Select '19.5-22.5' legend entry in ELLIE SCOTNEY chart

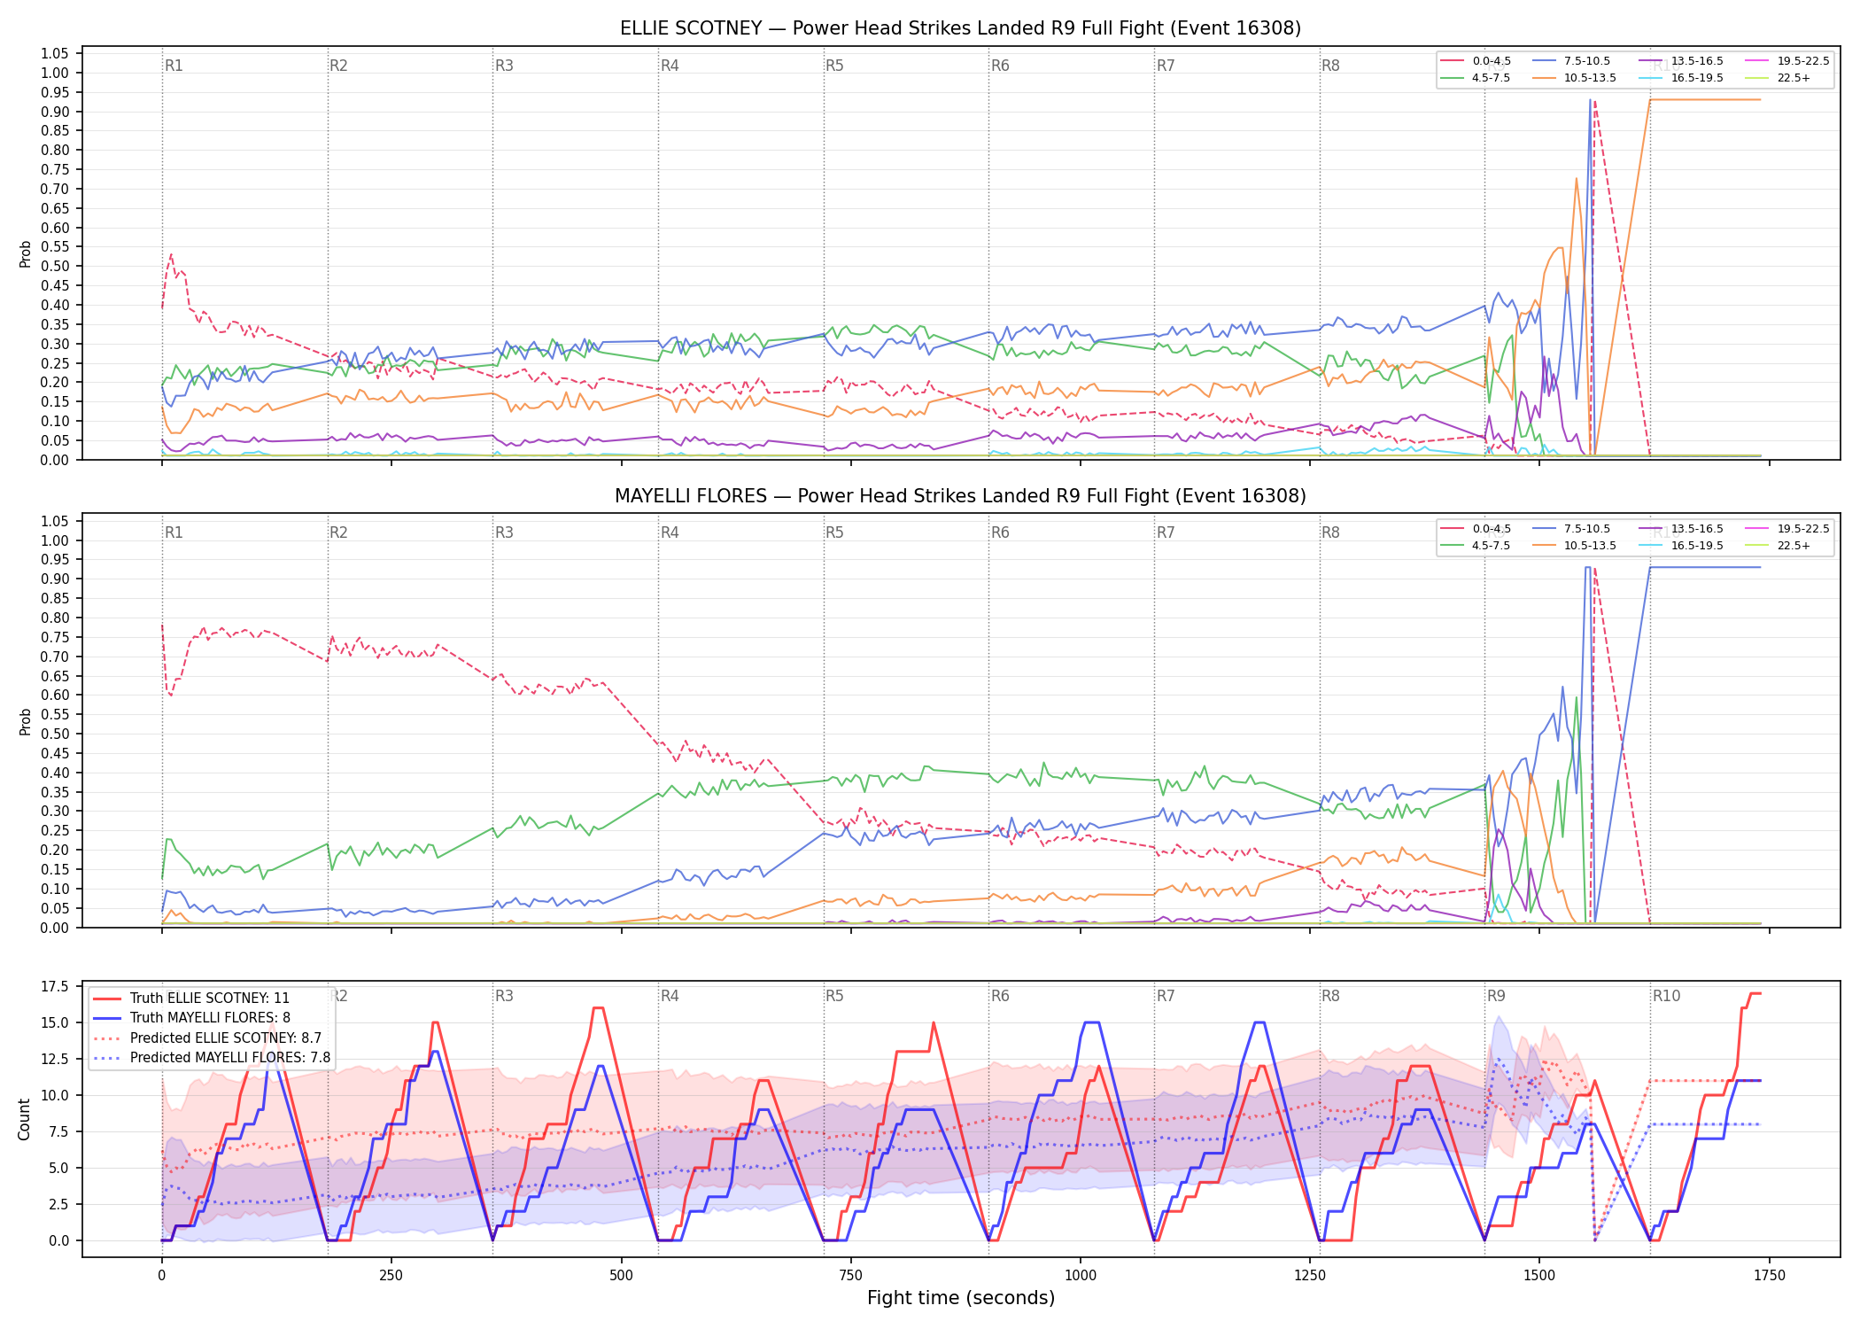pyautogui.click(x=1787, y=61)
